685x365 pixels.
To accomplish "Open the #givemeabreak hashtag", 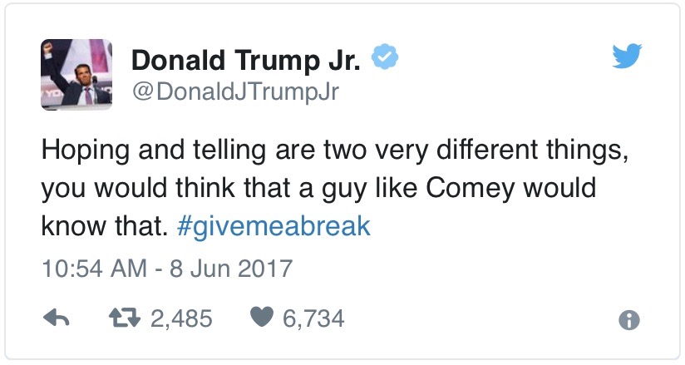I will [x=274, y=227].
